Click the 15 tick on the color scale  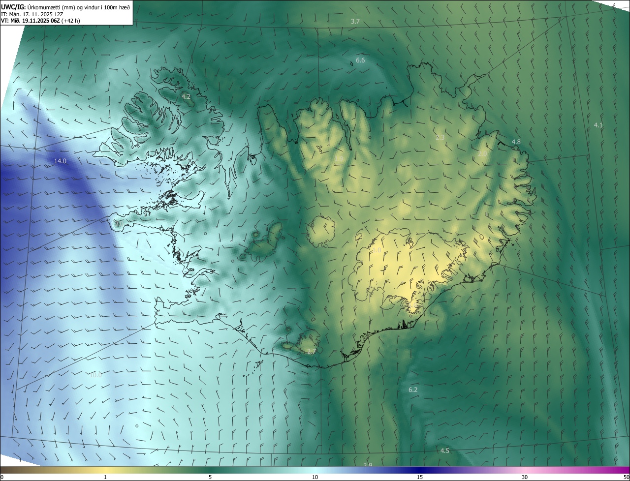[420, 477]
